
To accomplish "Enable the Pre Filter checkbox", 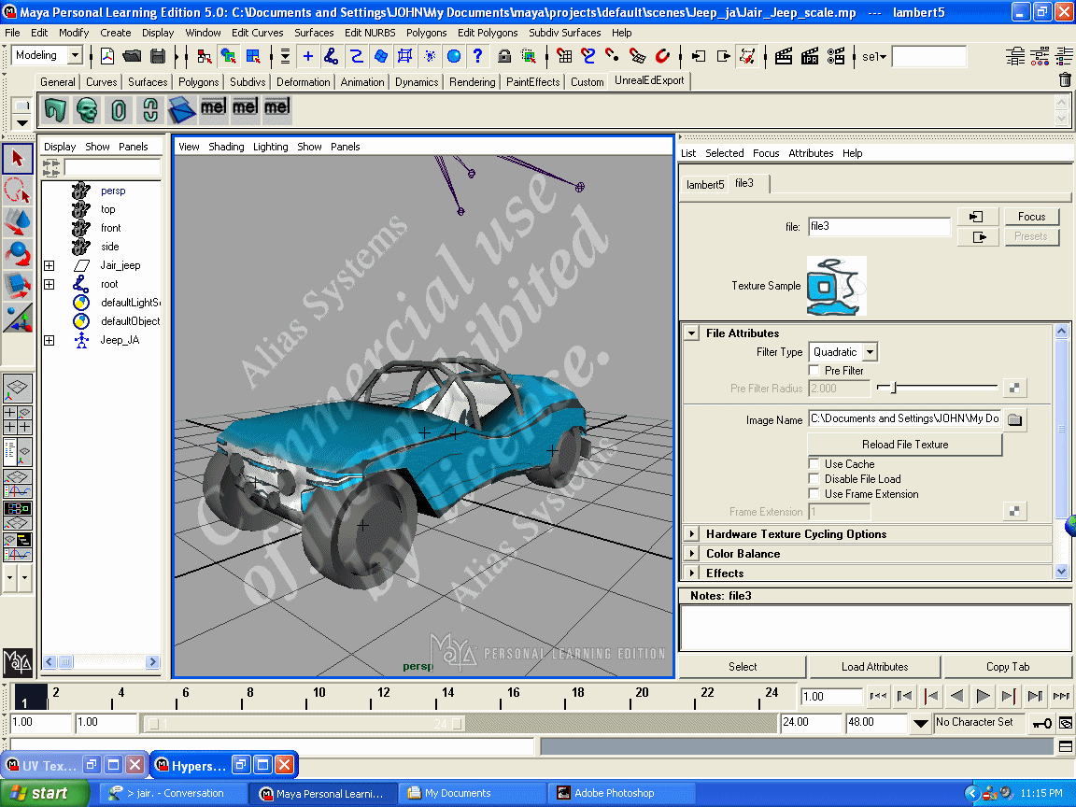I will (814, 371).
